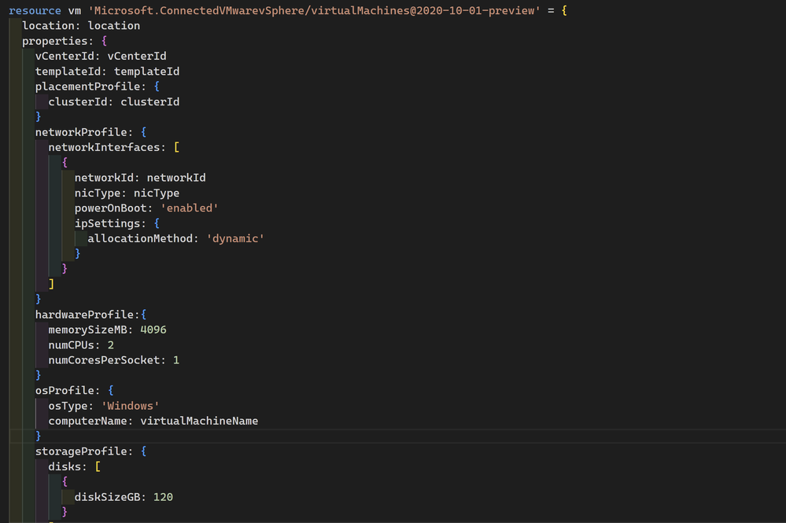Click the 'Windows' string value
This screenshot has width=786, height=523.
pyautogui.click(x=131, y=406)
